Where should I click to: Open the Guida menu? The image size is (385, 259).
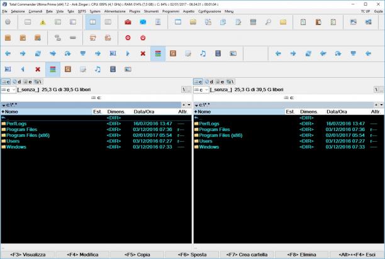pos(378,11)
